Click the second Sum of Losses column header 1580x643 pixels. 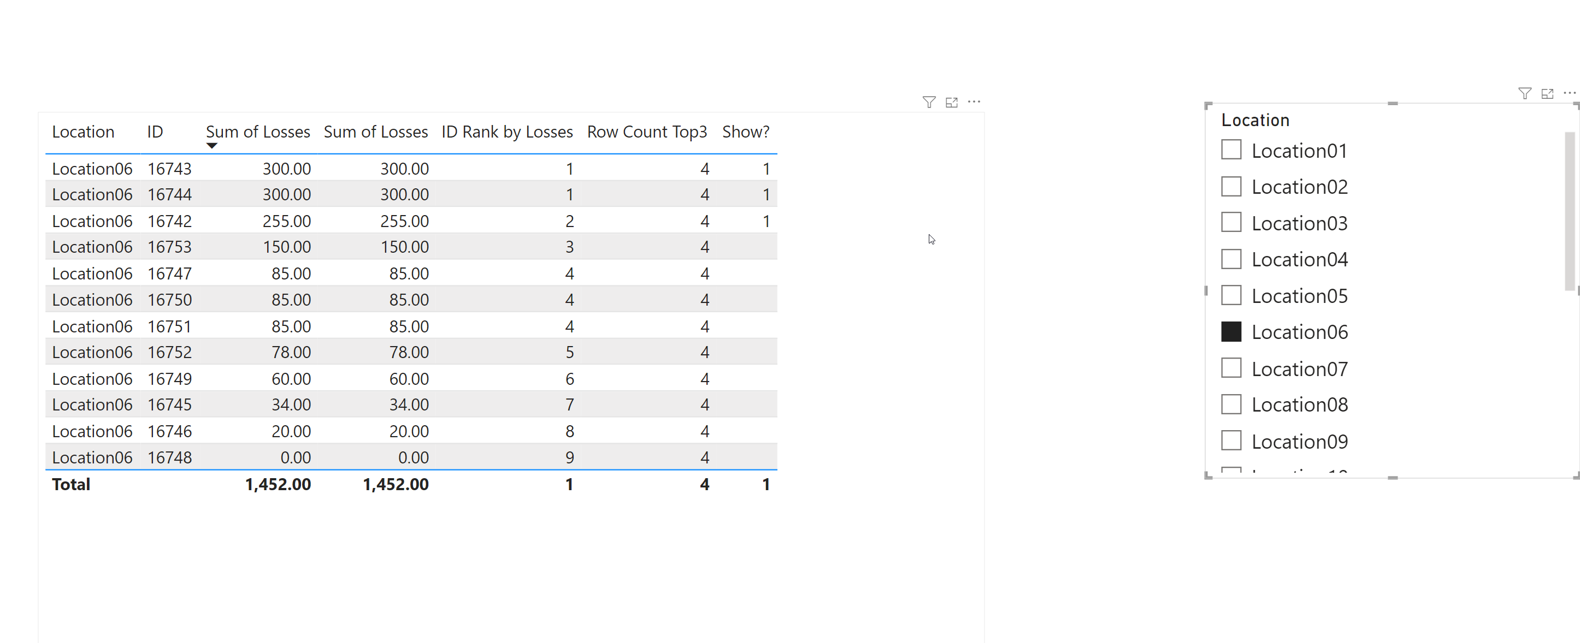(x=375, y=132)
